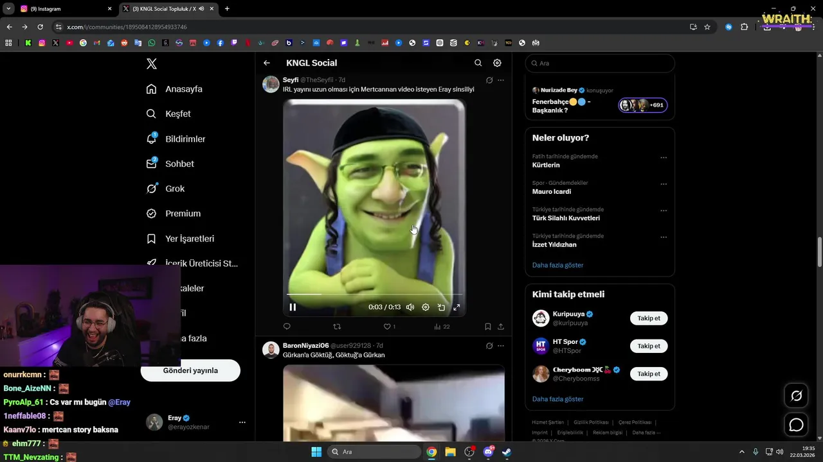This screenshot has height=462, width=823.
Task: Open more options on BaronNiyazi06's post
Action: coord(501,346)
